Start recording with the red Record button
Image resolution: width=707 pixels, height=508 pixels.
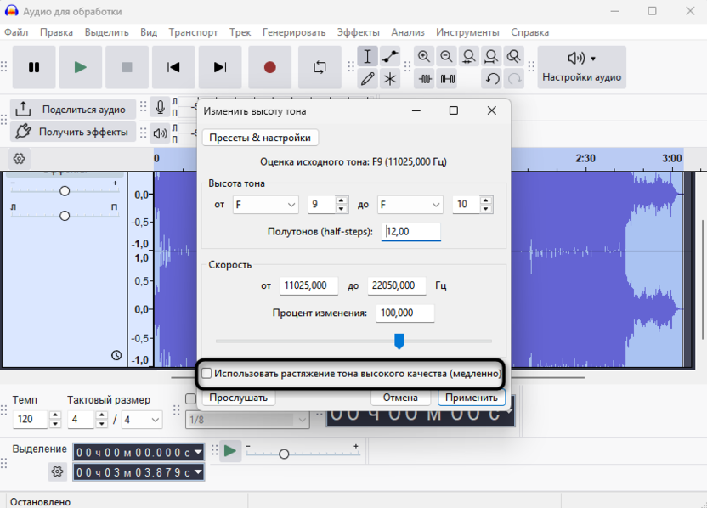point(270,67)
